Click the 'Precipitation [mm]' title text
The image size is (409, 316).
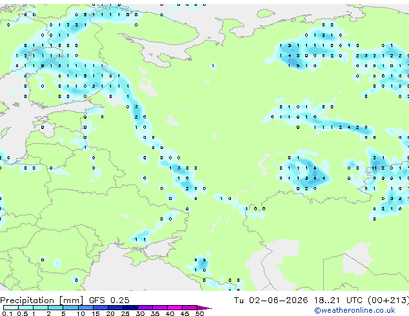[x=42, y=301]
